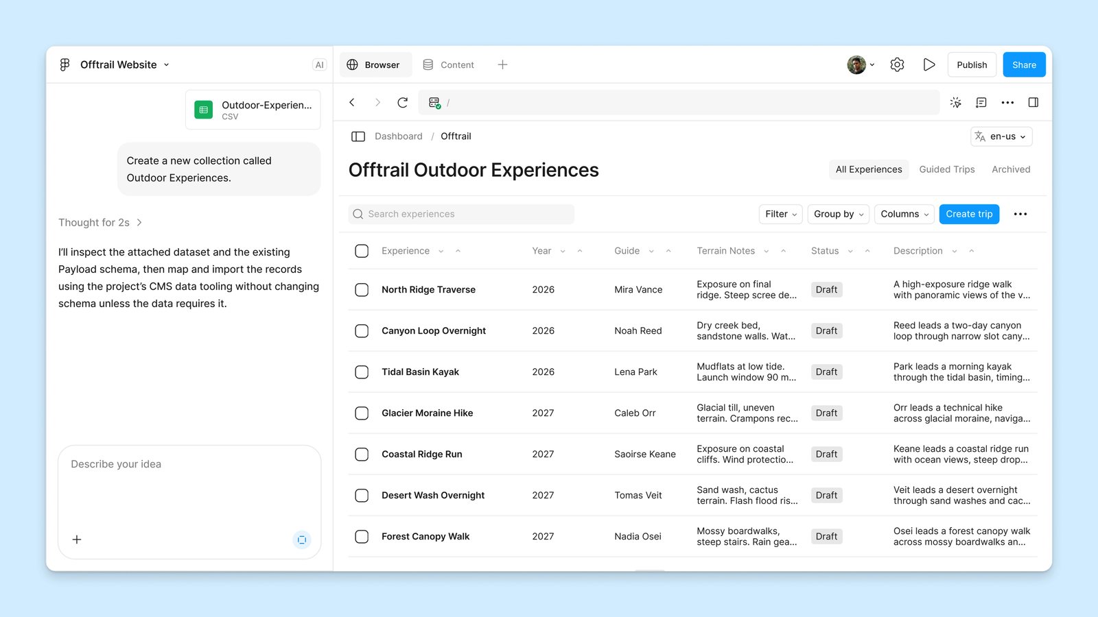Open the settings gear
Image resolution: width=1098 pixels, height=617 pixels.
[897, 64]
